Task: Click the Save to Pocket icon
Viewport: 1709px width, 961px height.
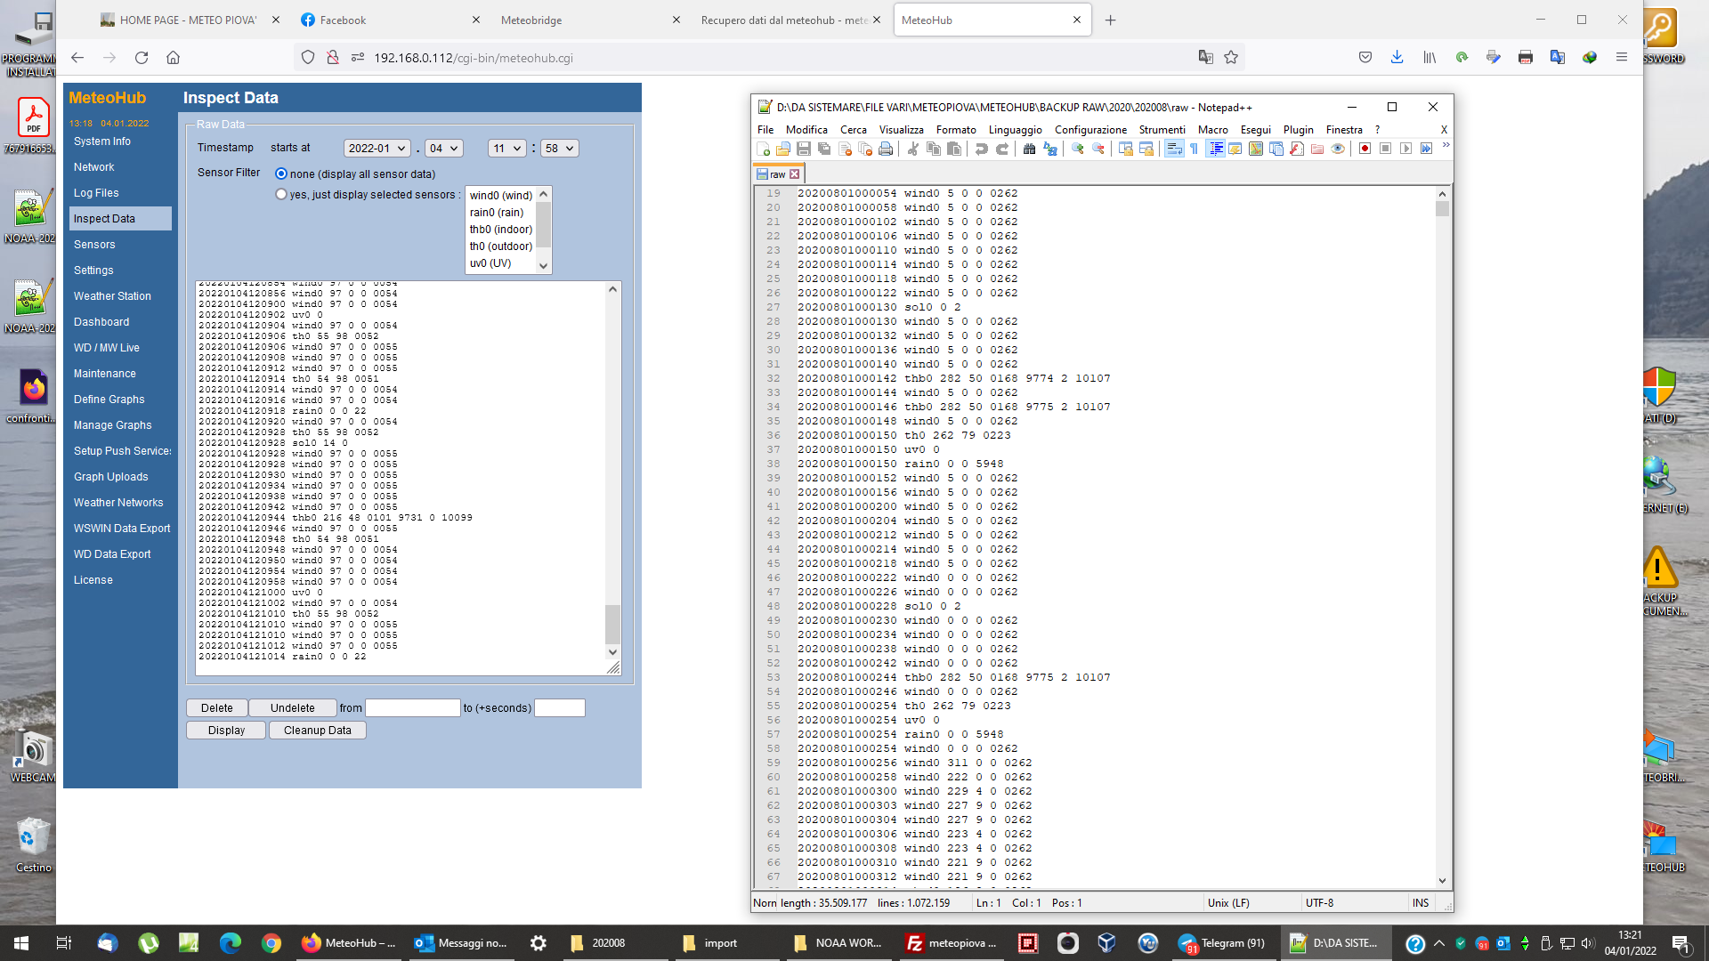Action: [1365, 58]
